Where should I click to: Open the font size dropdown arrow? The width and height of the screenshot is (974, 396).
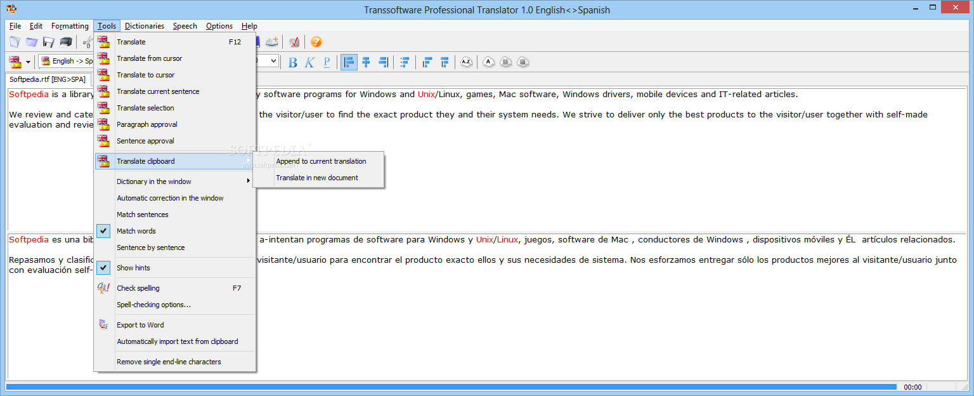(x=274, y=62)
